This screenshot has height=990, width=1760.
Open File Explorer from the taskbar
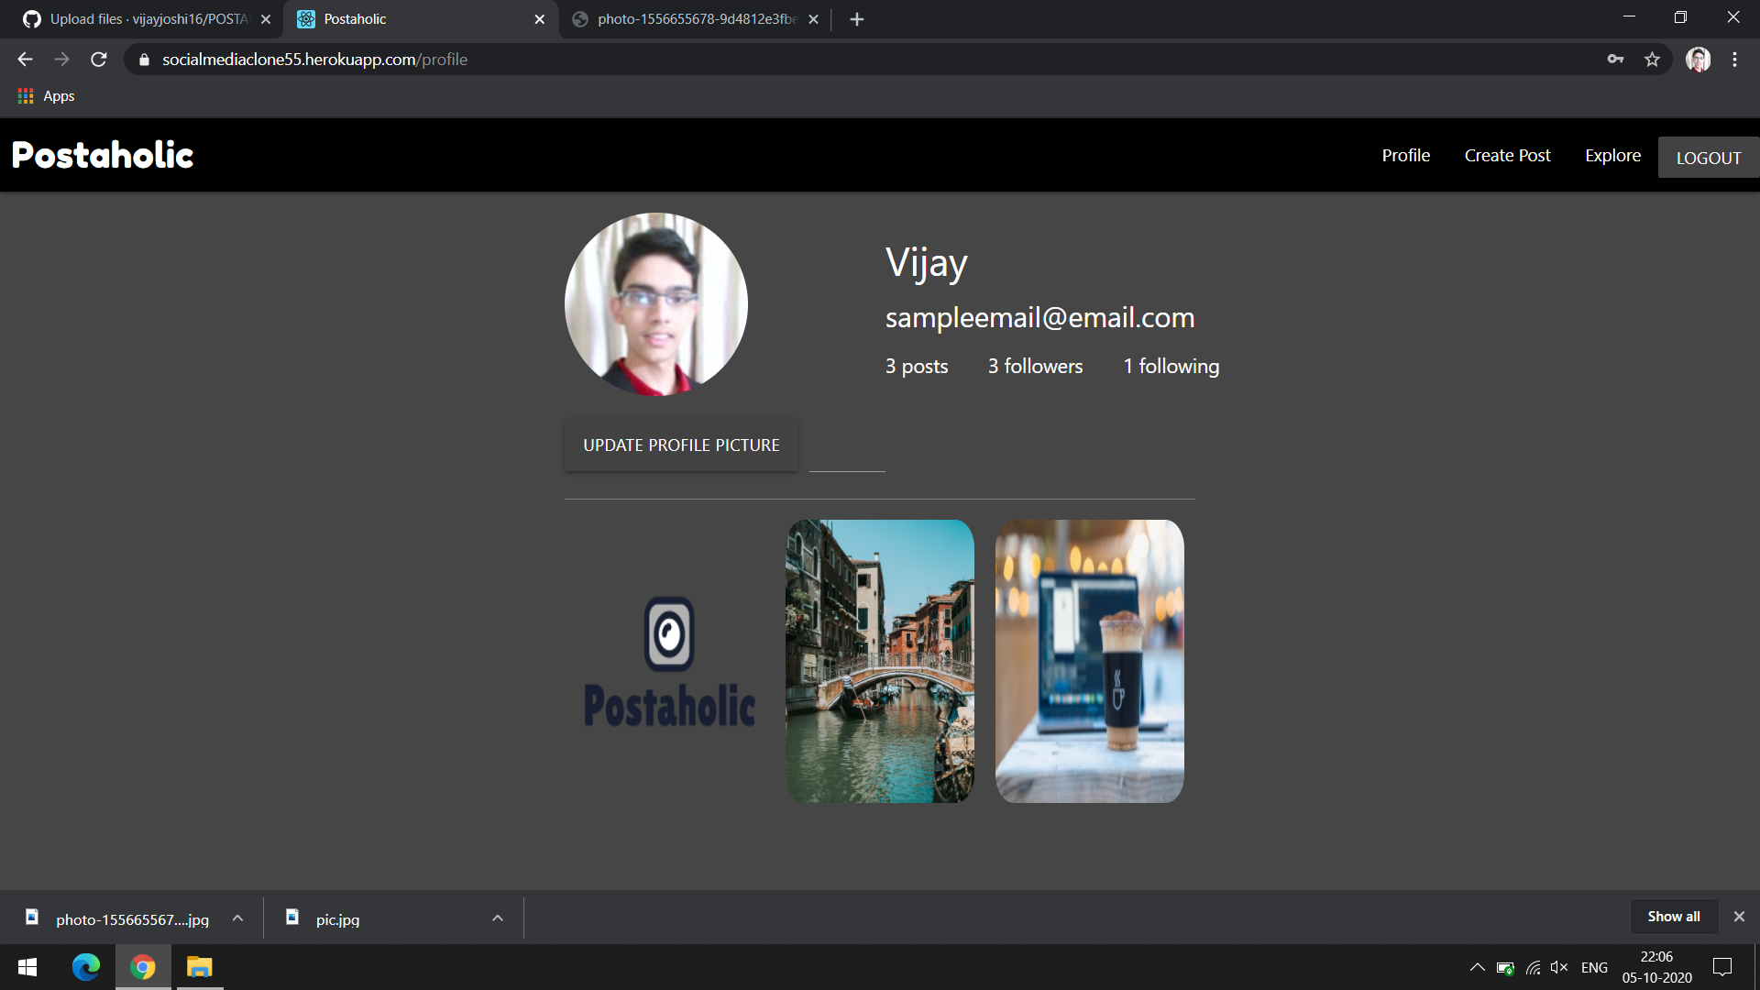pos(199,967)
